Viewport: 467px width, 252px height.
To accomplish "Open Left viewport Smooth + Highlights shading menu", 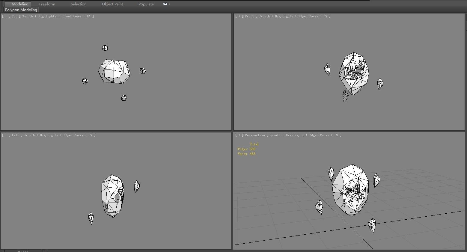I will [x=59, y=135].
